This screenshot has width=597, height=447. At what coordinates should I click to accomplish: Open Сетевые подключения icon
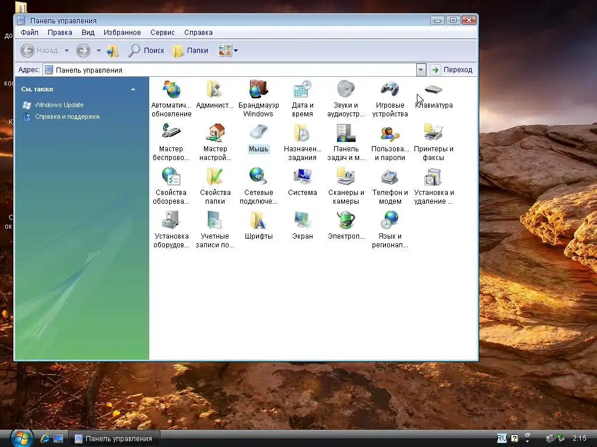point(258,186)
